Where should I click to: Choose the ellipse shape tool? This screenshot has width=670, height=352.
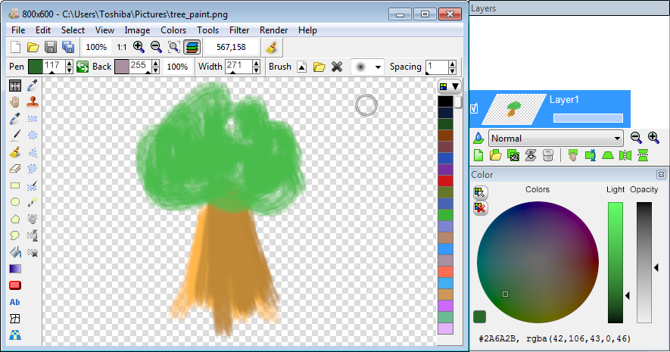[14, 202]
